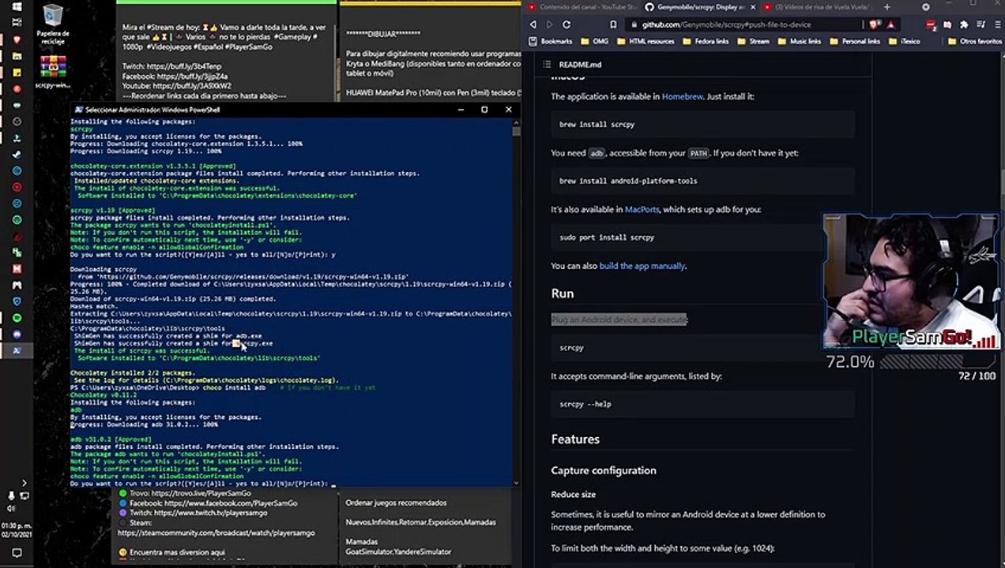1005x568 pixels.
Task: Click the brew install scrcpy code block
Action: [702, 125]
